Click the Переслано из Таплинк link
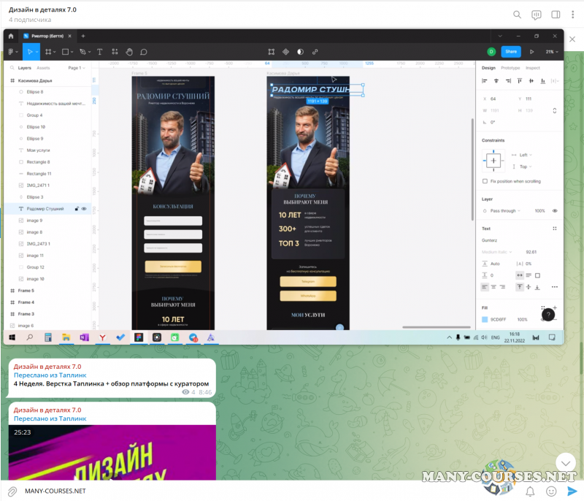This screenshot has height=501, width=584. [50, 375]
